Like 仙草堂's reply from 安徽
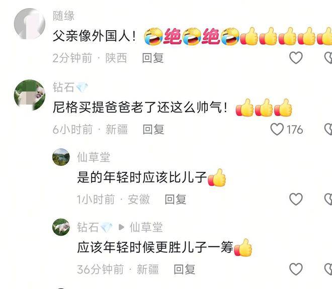The image size is (332, 289). coord(296,199)
